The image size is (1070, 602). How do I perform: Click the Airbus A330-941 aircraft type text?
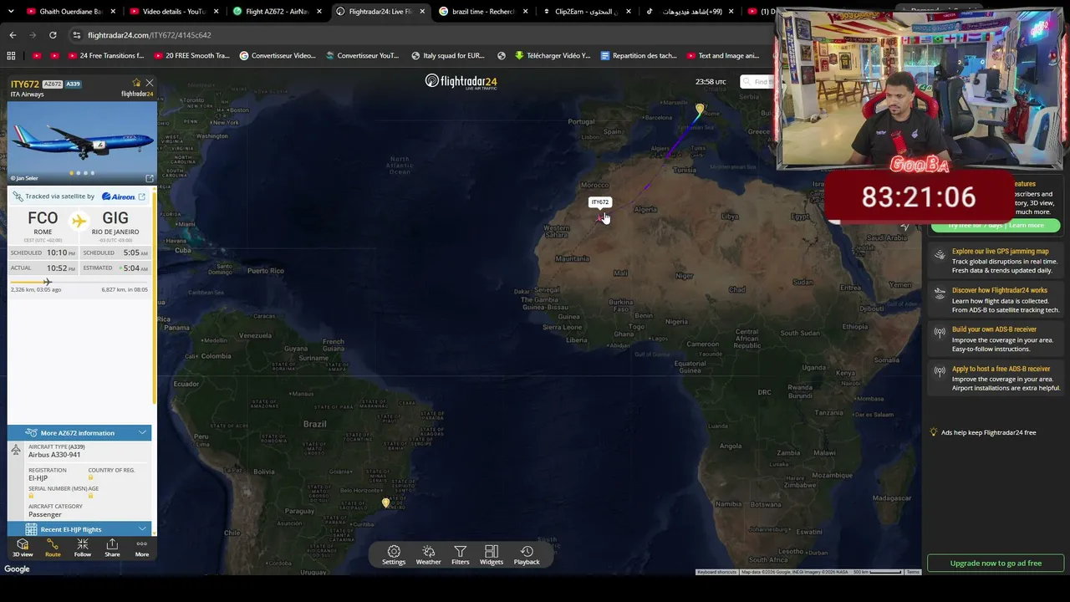[x=54, y=455]
